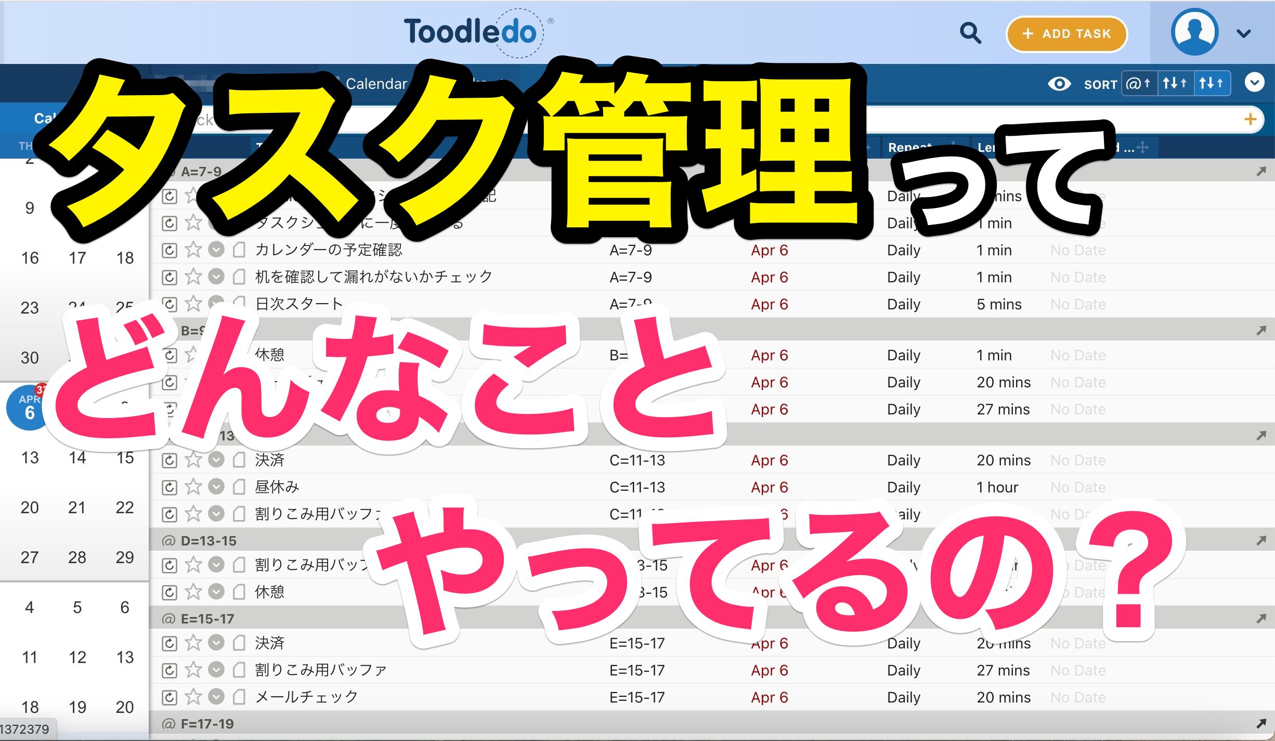Viewport: 1275px width, 741px height.
Task: Open priority dropdown for 机を確認して task
Action: pos(216,277)
